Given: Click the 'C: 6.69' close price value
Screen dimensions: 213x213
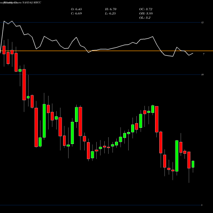Looking at the screenshot, I should coord(76,14).
